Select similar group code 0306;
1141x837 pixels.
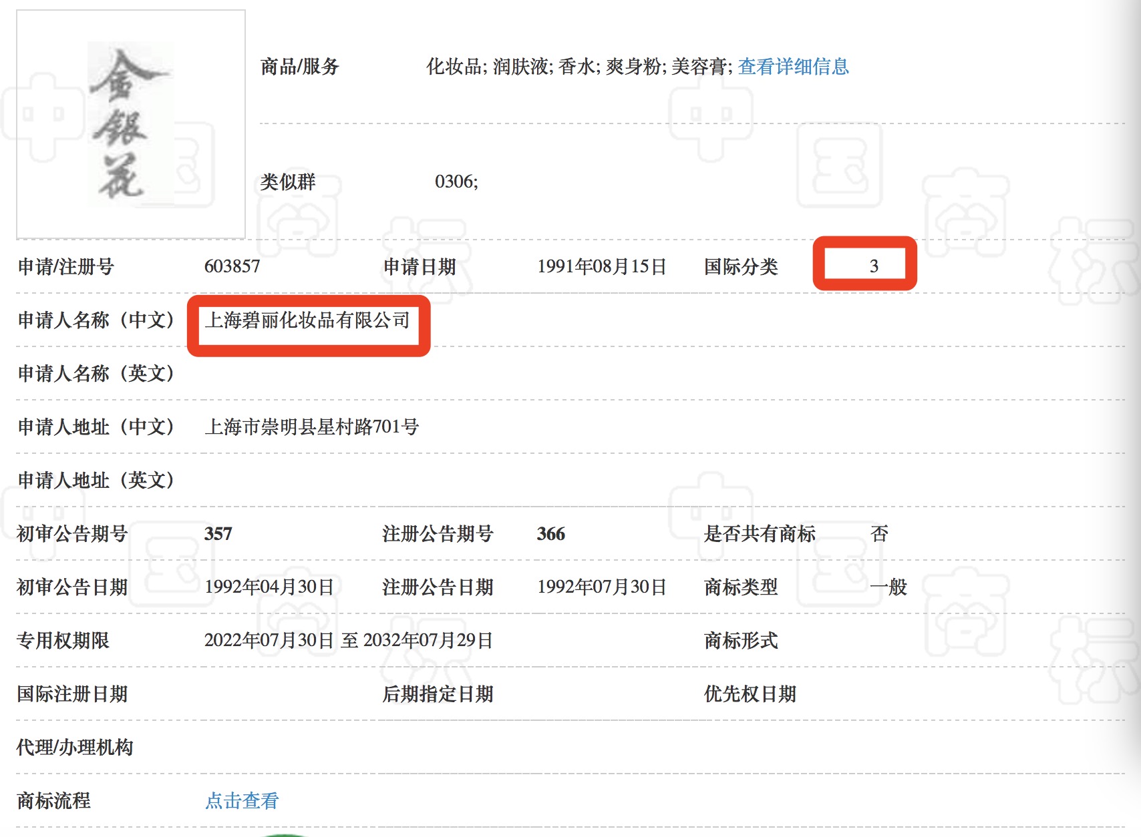456,182
